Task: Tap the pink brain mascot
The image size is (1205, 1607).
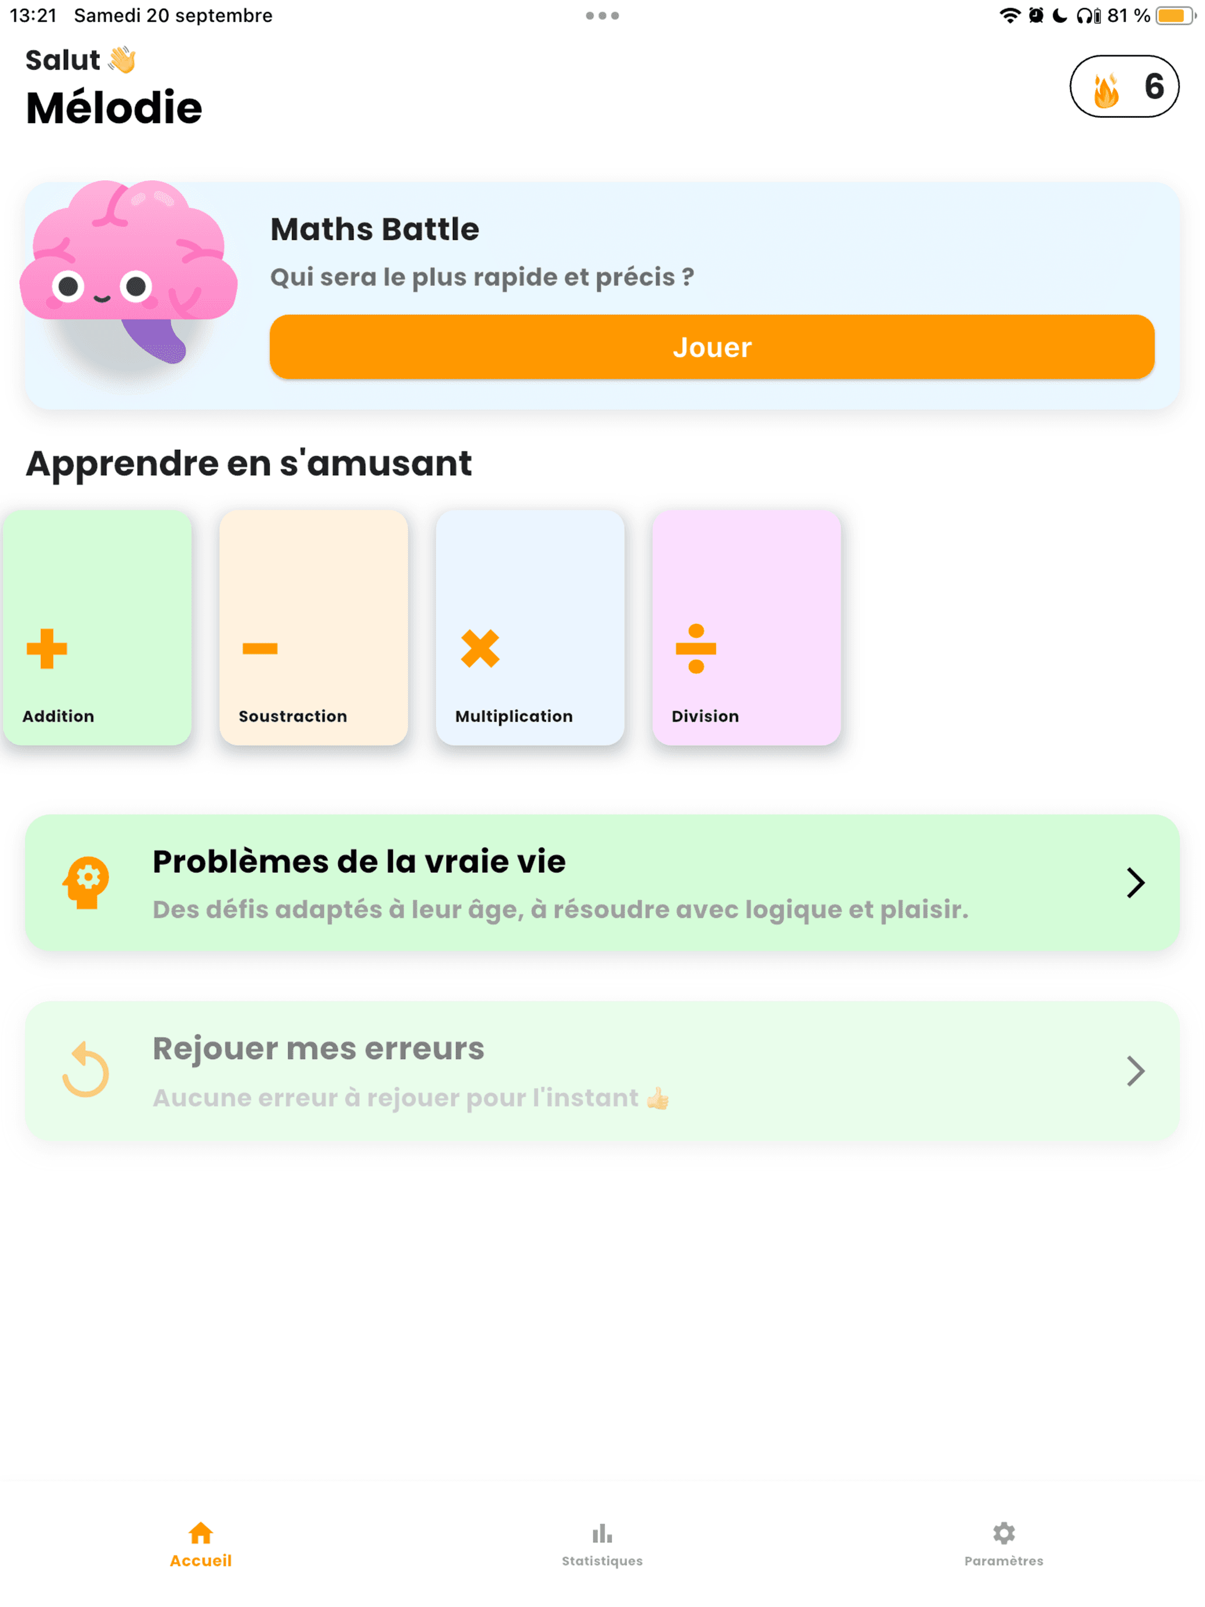Action: click(x=129, y=269)
